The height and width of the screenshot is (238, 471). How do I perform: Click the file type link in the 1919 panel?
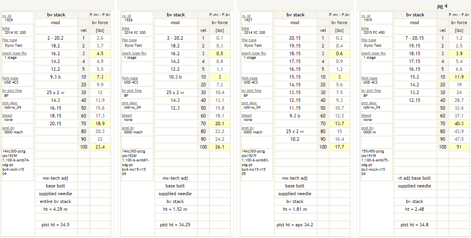(369, 40)
